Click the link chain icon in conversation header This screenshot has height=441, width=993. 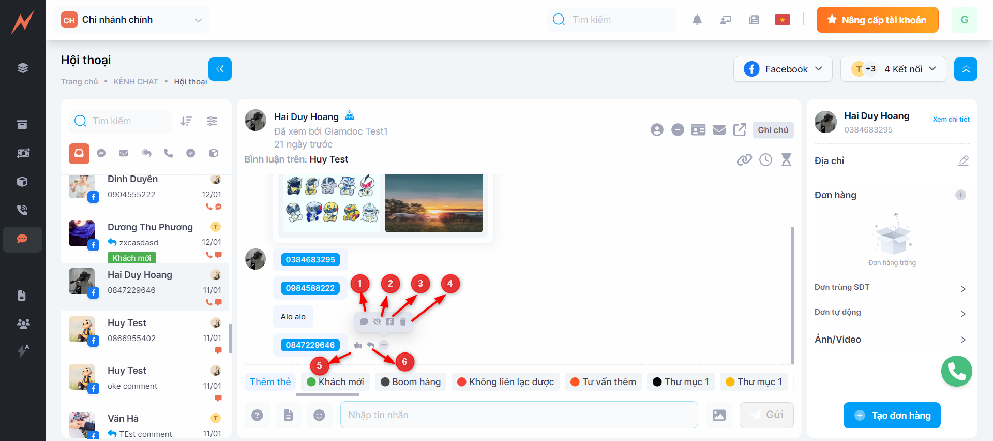(744, 160)
